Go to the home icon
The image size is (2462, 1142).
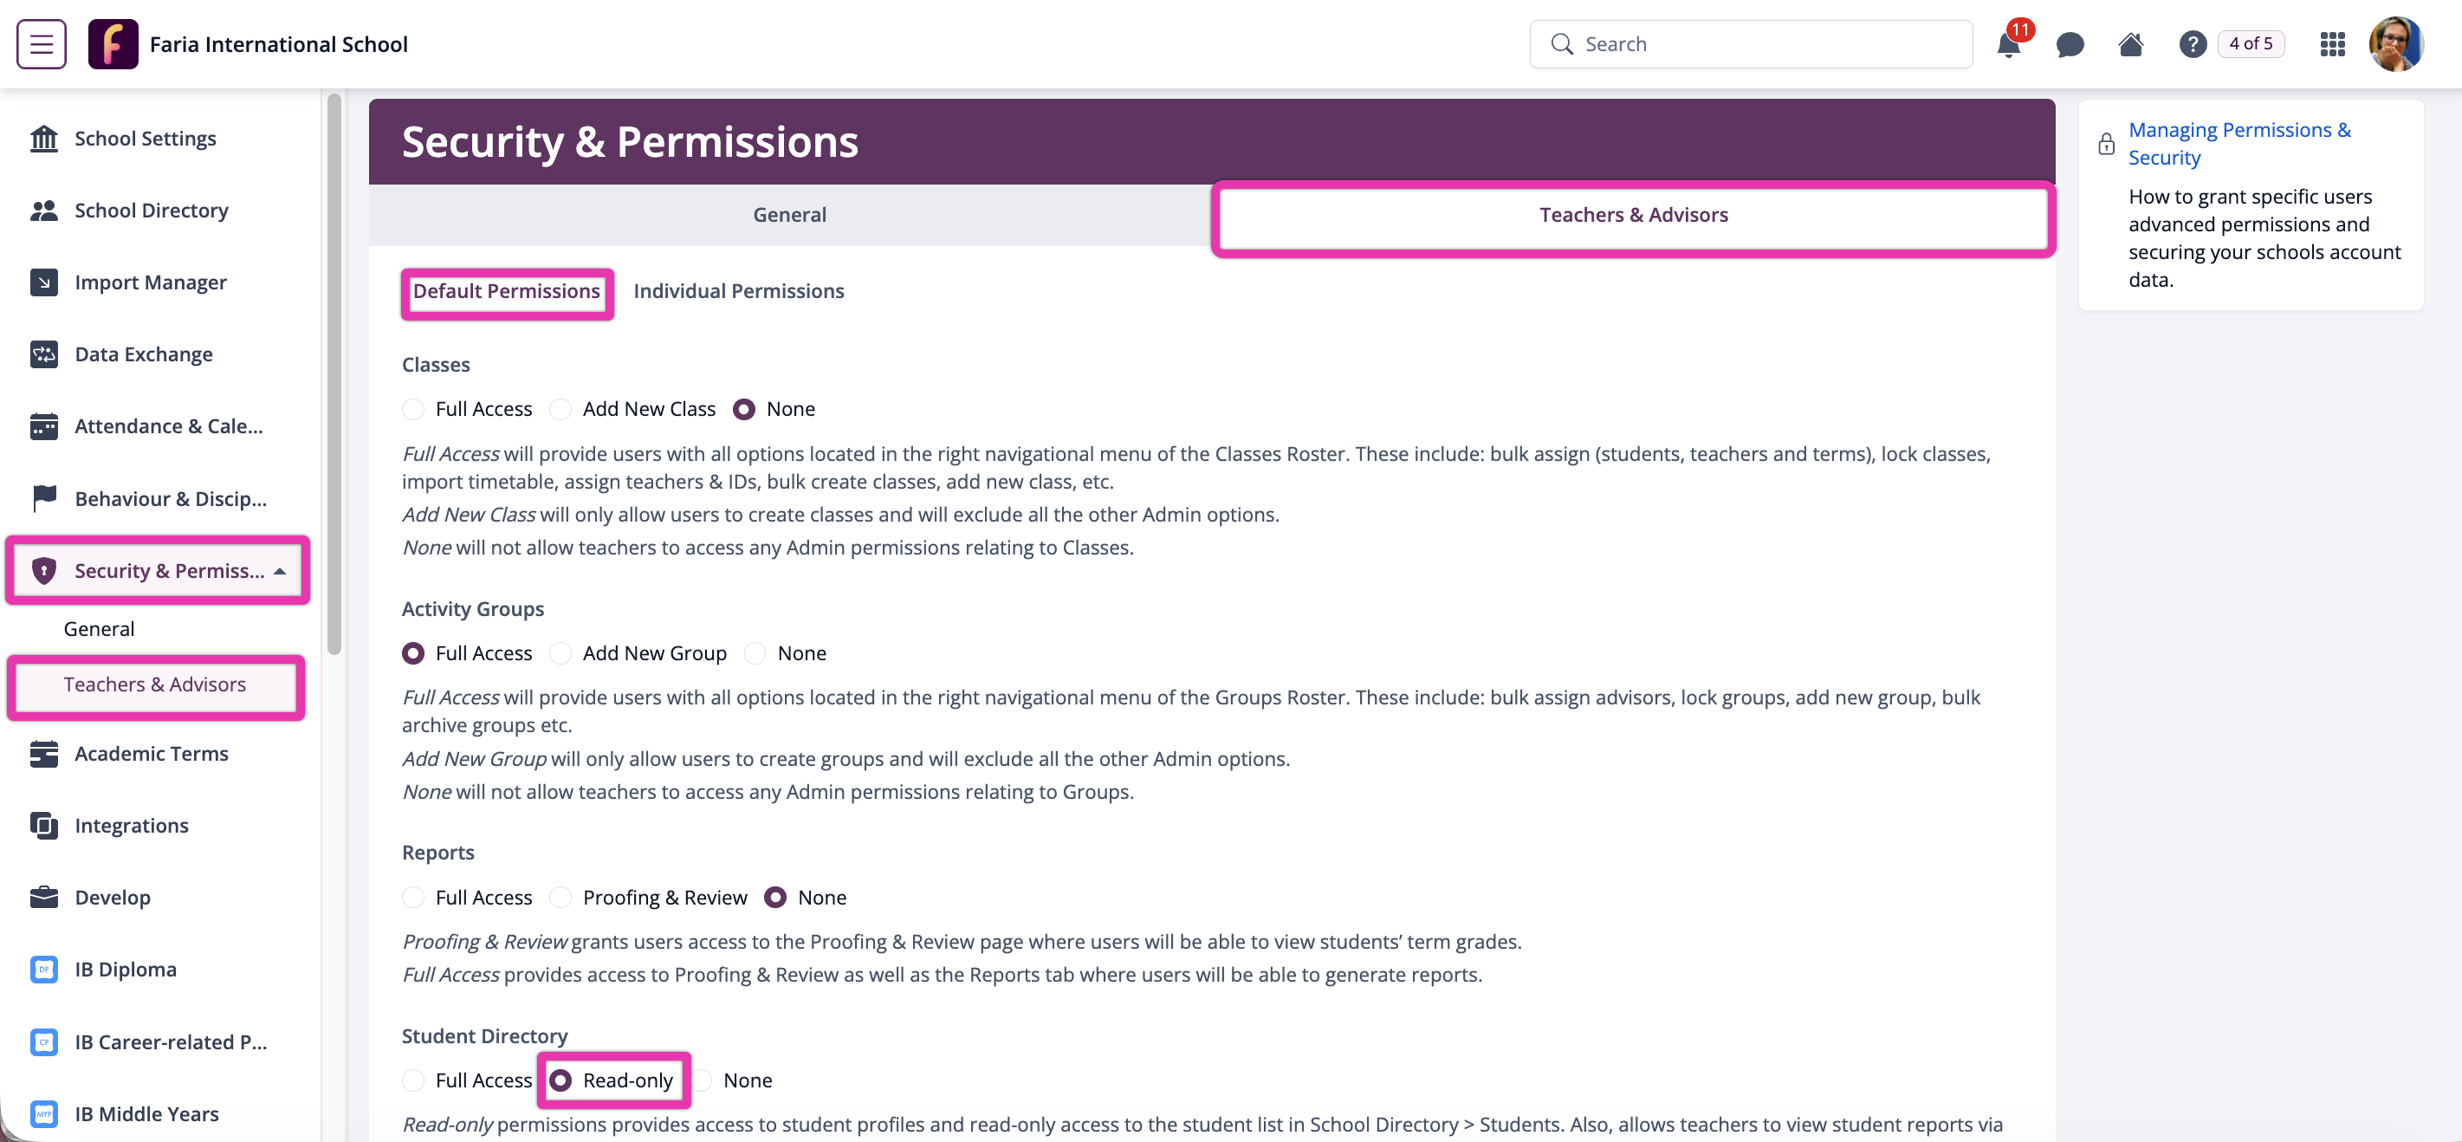(x=2130, y=45)
